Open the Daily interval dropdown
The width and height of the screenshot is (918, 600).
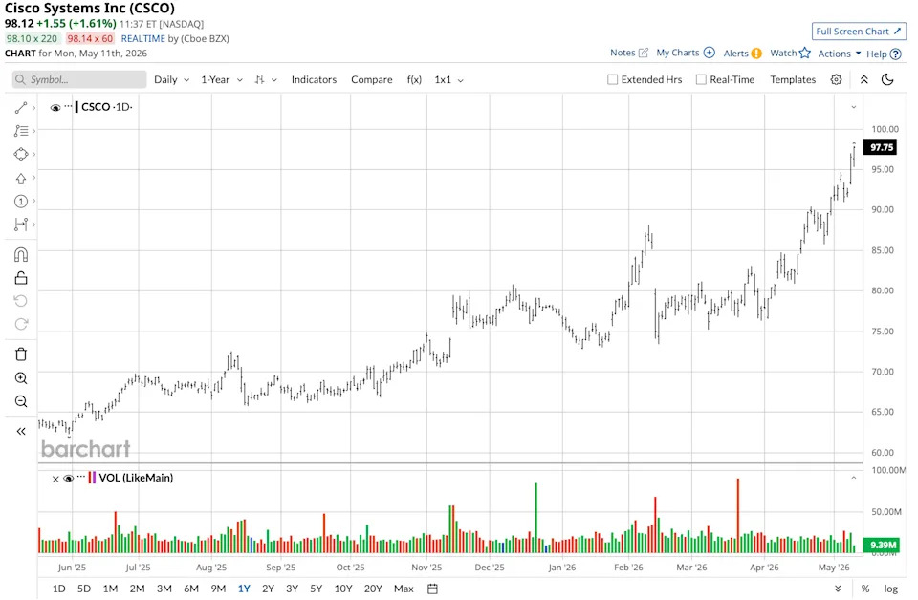point(171,79)
